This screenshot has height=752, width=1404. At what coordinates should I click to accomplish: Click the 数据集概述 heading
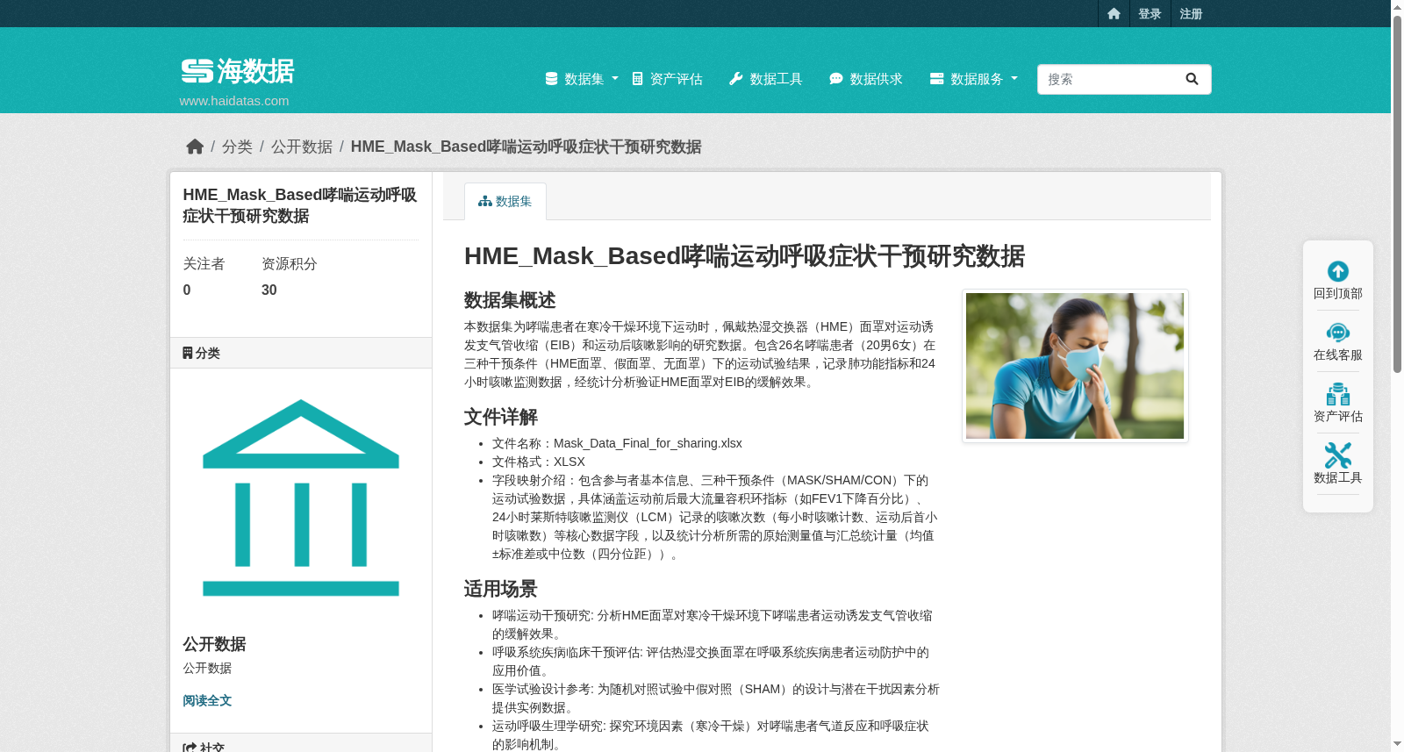[510, 300]
